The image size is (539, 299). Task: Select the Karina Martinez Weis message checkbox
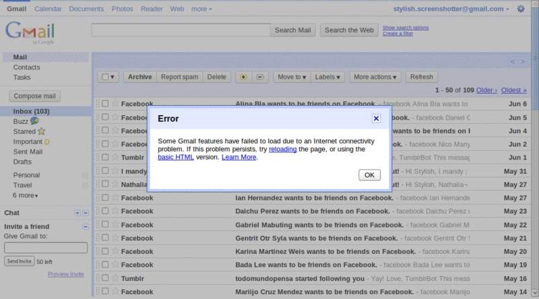(x=105, y=251)
